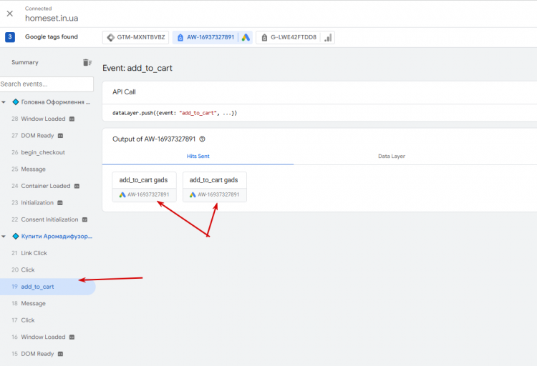Collapse the Головна Оформлення page group
The width and height of the screenshot is (537, 366).
pos(4,102)
